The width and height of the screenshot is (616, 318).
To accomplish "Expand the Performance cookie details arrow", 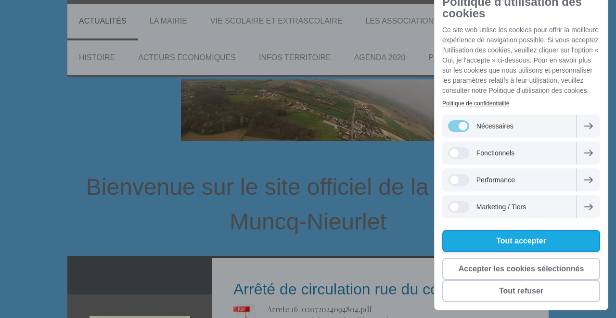I will [x=588, y=179].
